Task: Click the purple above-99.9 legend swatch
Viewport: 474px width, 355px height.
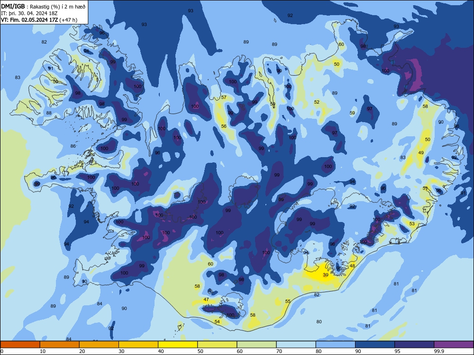Action: (454, 345)
